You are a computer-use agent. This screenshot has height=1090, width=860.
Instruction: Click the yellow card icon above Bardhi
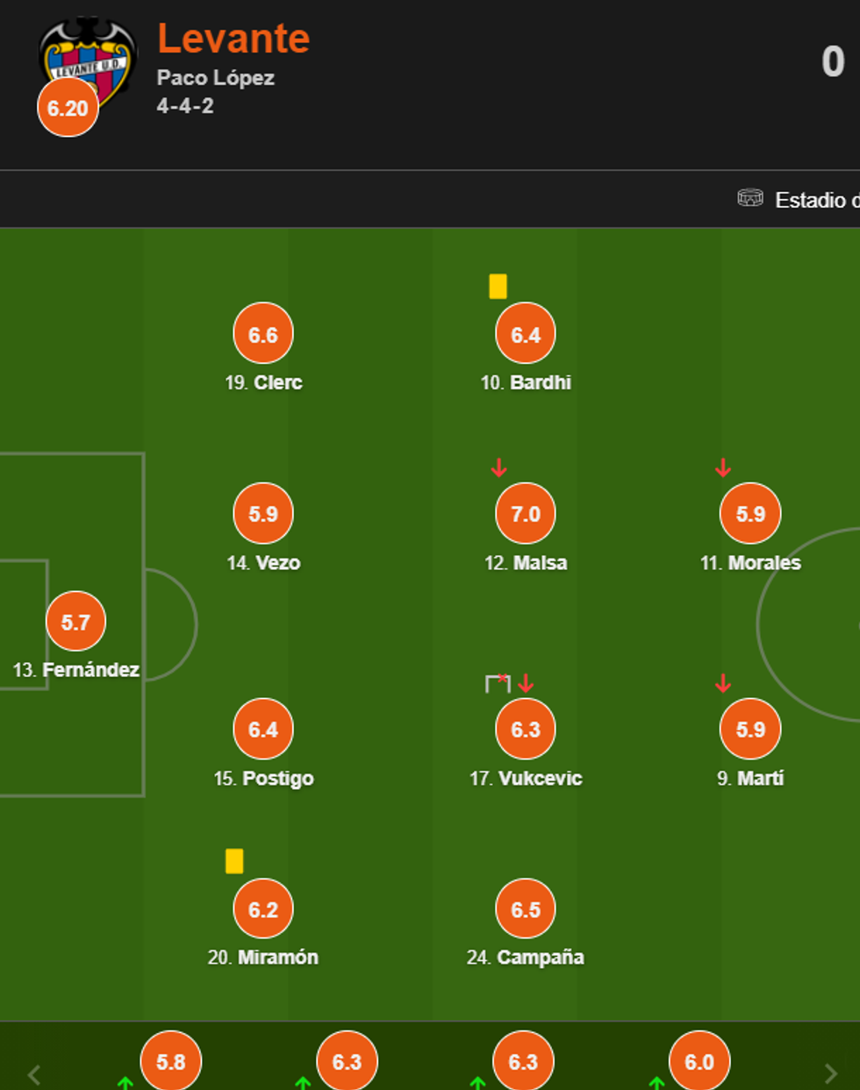pos(498,286)
